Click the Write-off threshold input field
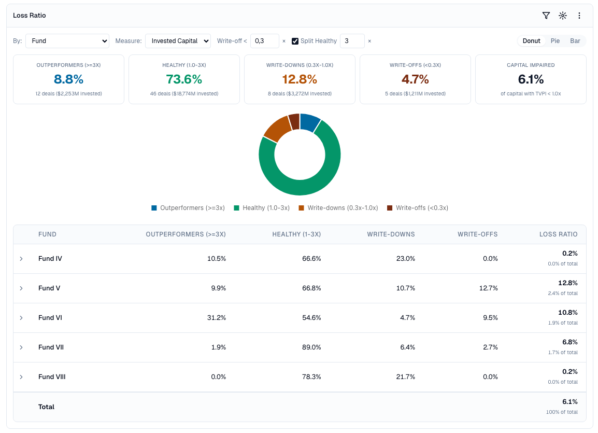Image resolution: width=598 pixels, height=433 pixels. 264,41
